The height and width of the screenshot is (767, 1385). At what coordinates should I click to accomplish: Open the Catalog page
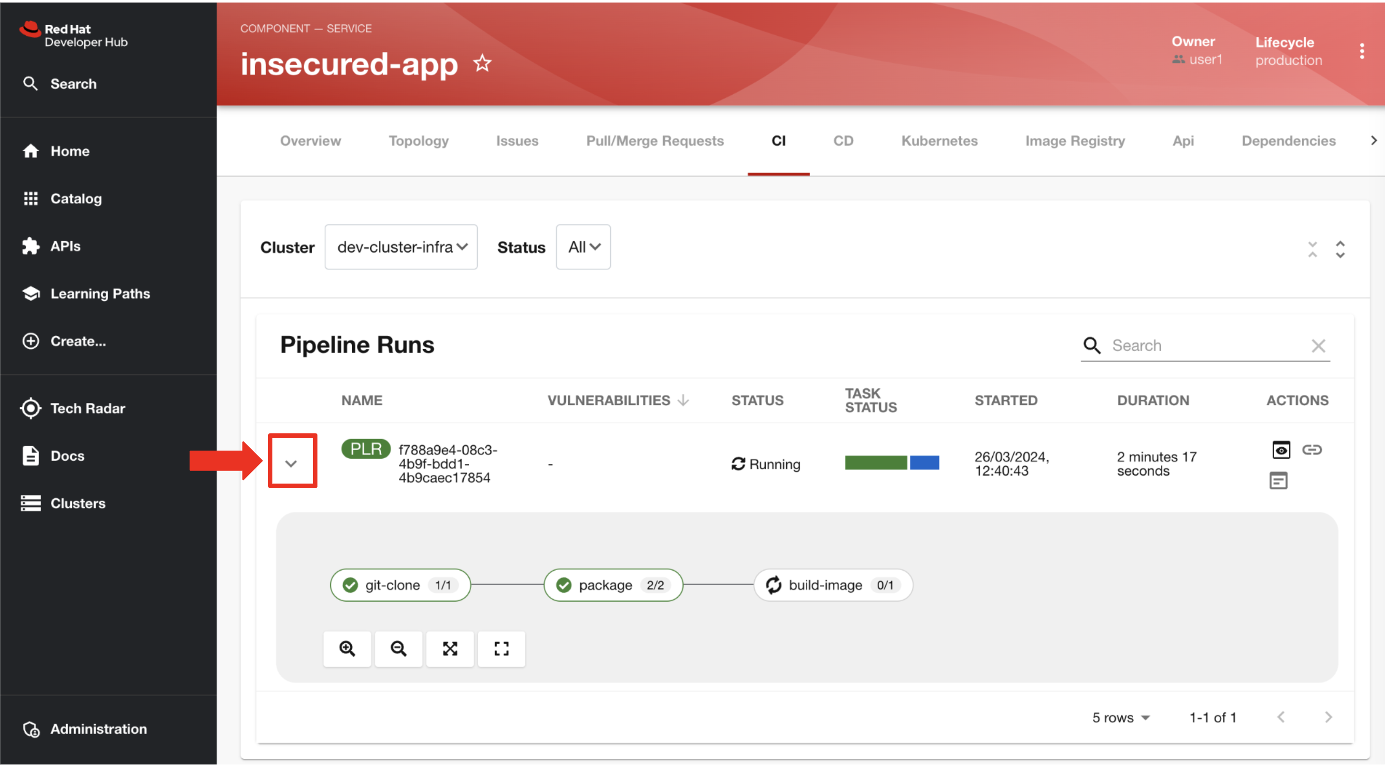click(x=62, y=198)
